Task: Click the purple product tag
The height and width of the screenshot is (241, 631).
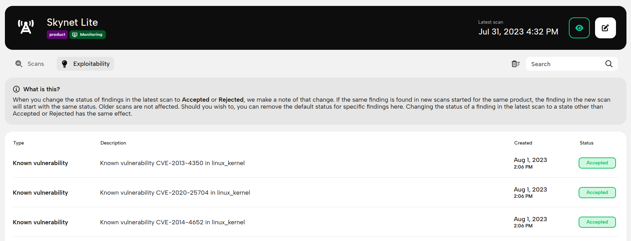Action: (57, 34)
